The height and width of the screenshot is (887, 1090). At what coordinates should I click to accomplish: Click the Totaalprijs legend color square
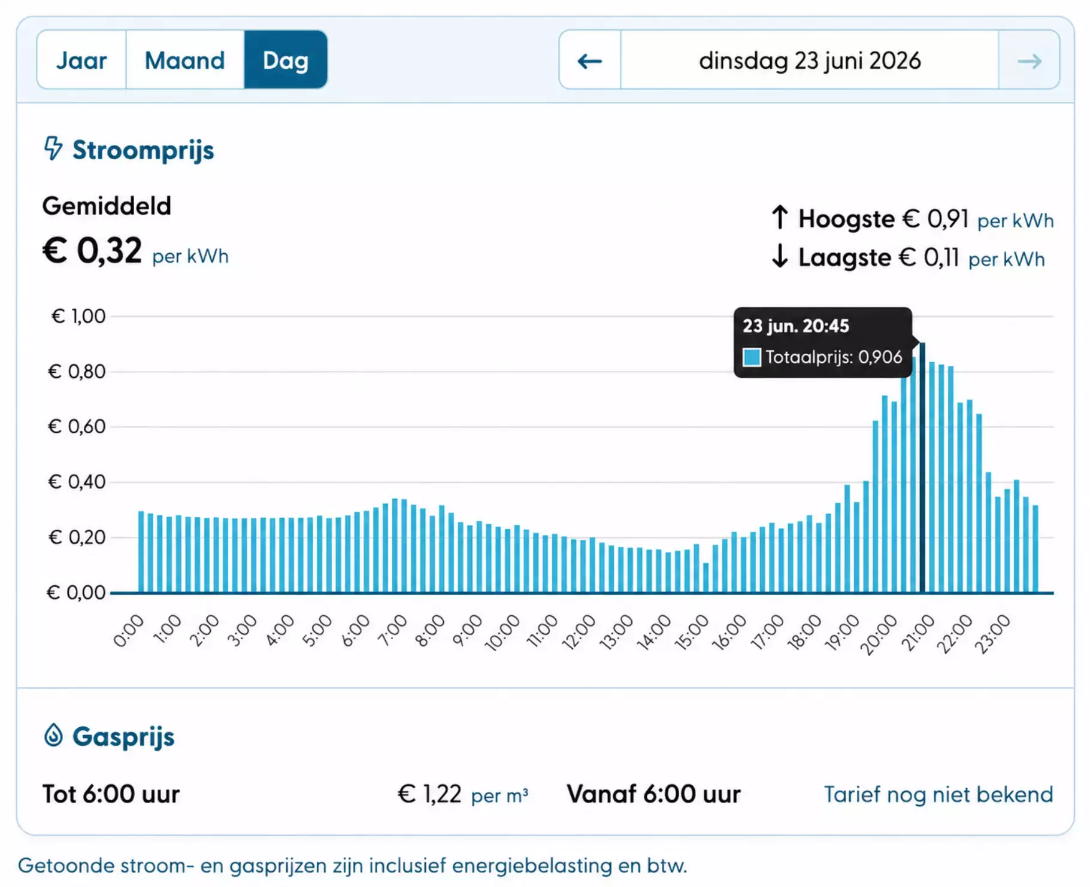tap(752, 357)
